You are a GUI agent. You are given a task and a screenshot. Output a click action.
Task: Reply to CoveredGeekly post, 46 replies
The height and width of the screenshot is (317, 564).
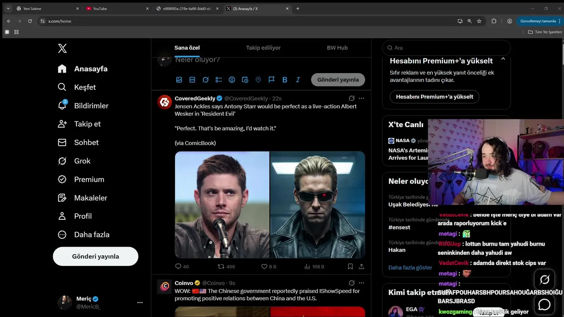182,266
